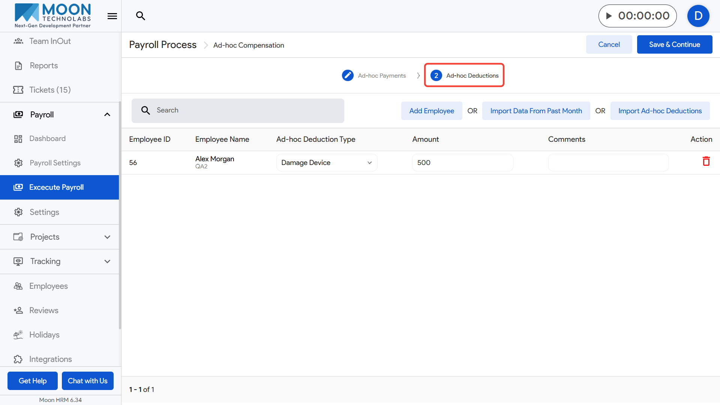Delete Alex Morgan's deduction row
The image size is (720, 405).
coord(706,161)
